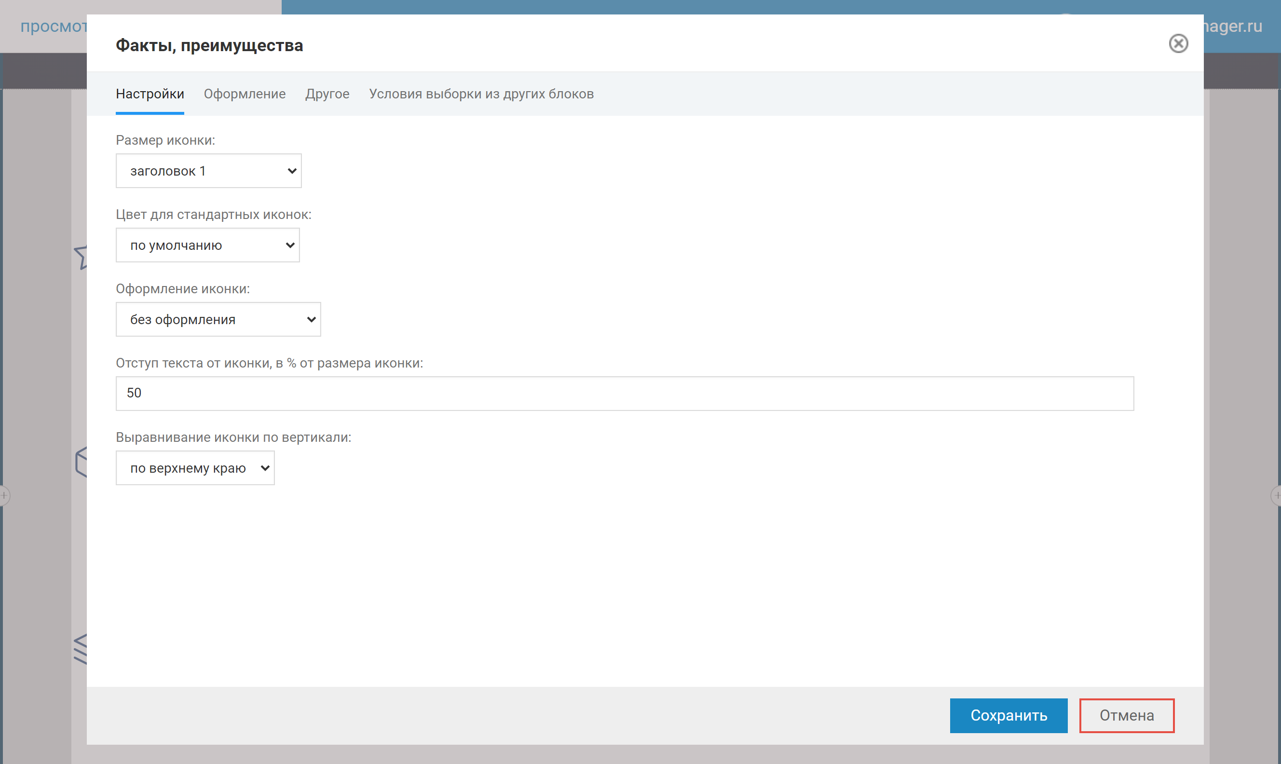Click the nager.ru link at top right

[x=1232, y=26]
